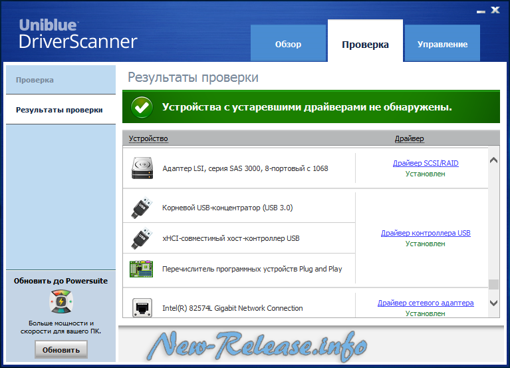Click the Uniblue DriverScanner logo
Image resolution: width=510 pixels, height=368 pixels.
(x=78, y=34)
